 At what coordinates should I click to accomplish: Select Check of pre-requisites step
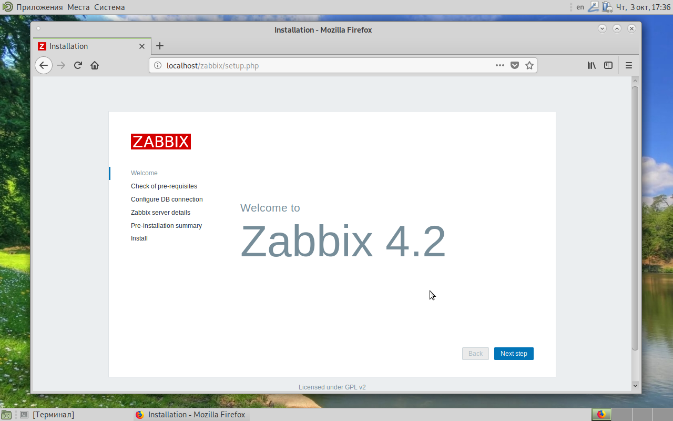click(164, 186)
